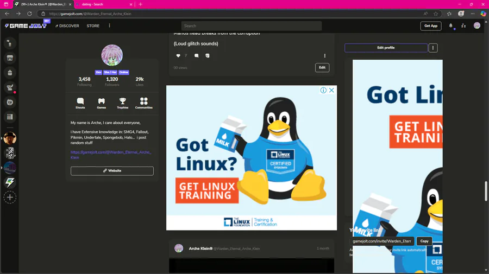The width and height of the screenshot is (489, 274).
Task: Open the Games tab
Action: [x=102, y=103]
